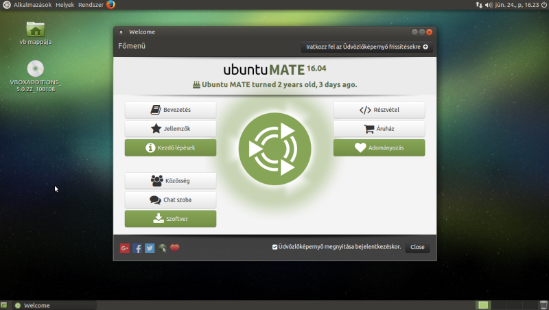Subscribe via Iratkozz fel az Üdvözlőképernyő frissítésekre
This screenshot has width=549, height=310.
(367, 47)
